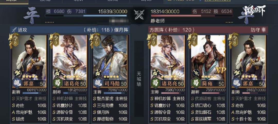Viewport: 278px width, 124px height.
Task: Click the sword icon beside 进攻
Action: point(14,30)
